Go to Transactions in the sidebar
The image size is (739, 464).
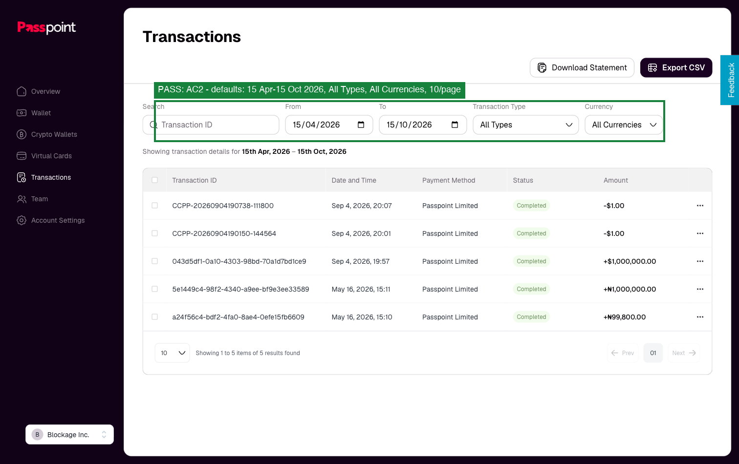[44, 177]
